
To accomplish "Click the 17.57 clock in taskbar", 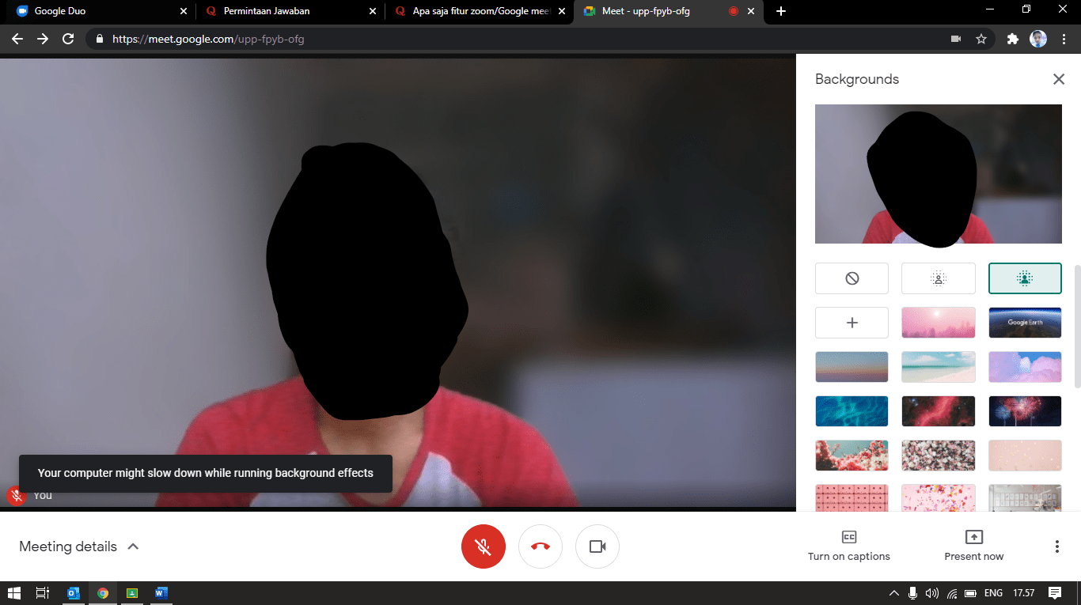I will (1024, 593).
